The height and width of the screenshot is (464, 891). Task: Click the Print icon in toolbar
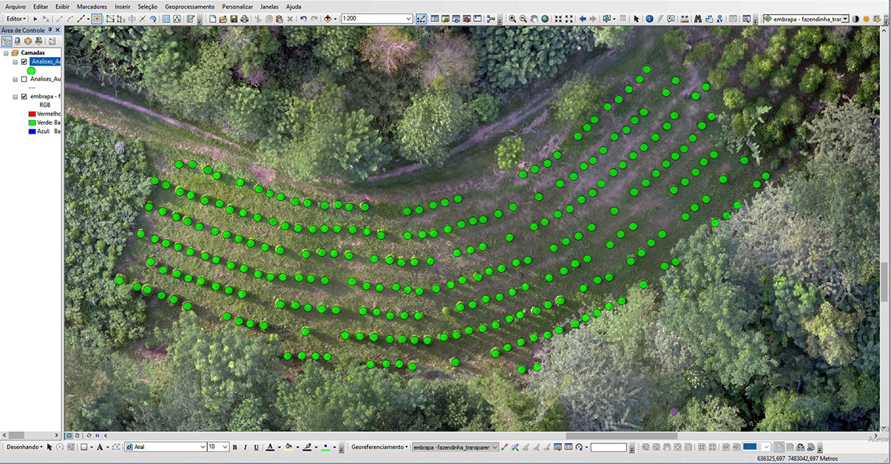[245, 19]
